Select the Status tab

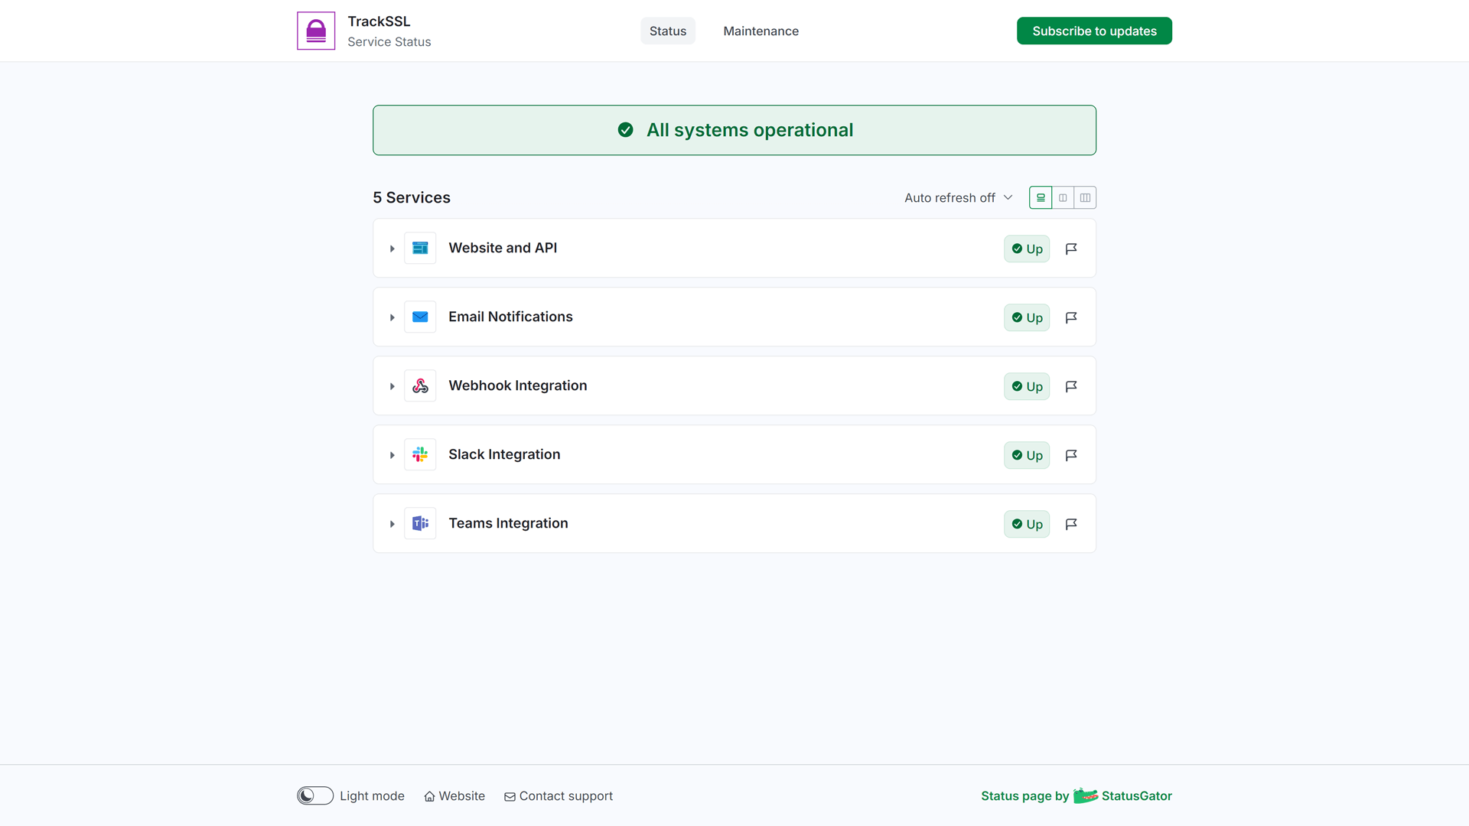(x=667, y=31)
